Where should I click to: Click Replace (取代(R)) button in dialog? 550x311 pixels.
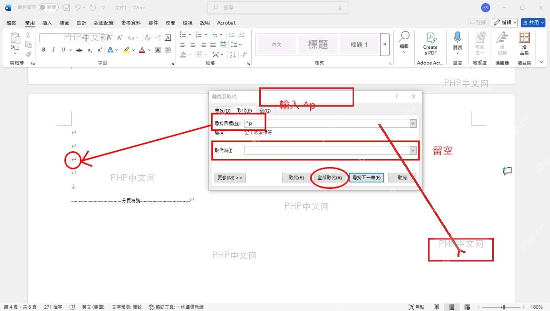296,178
